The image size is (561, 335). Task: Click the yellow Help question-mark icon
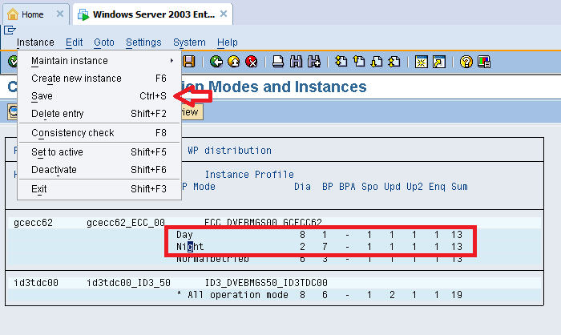[466, 62]
